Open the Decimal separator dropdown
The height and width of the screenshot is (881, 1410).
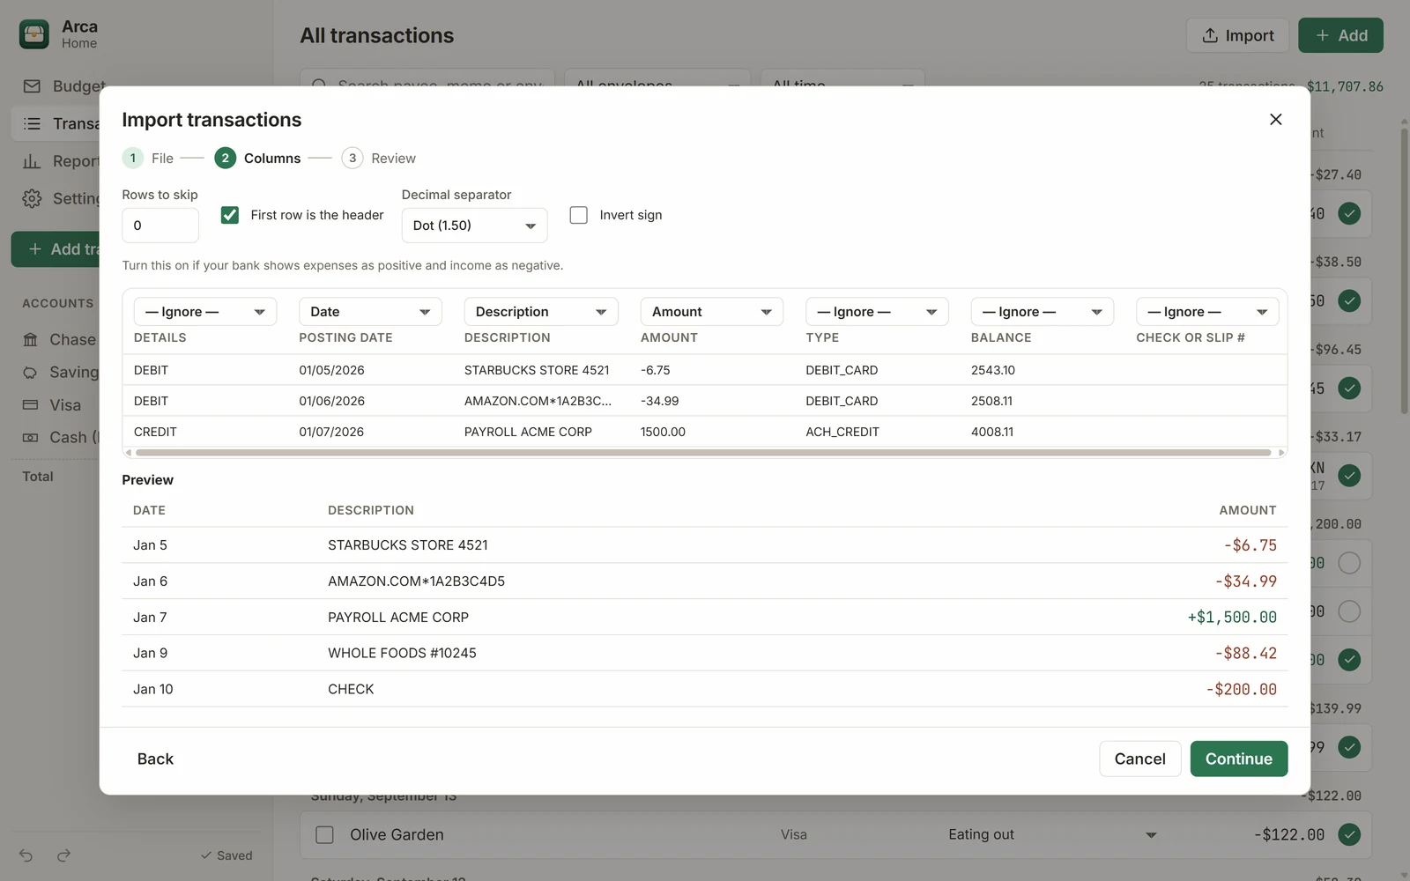[x=474, y=226]
